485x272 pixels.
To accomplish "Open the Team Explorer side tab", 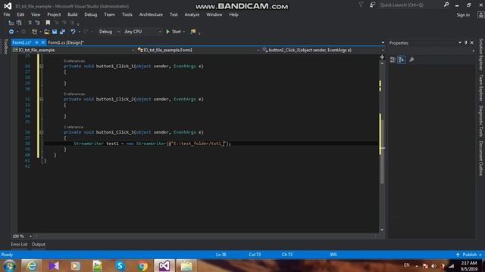I will click(481, 88).
